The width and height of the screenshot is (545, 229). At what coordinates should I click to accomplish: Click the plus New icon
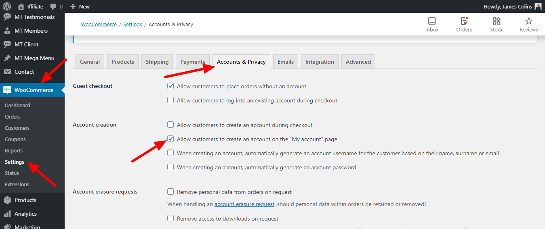pos(73,6)
